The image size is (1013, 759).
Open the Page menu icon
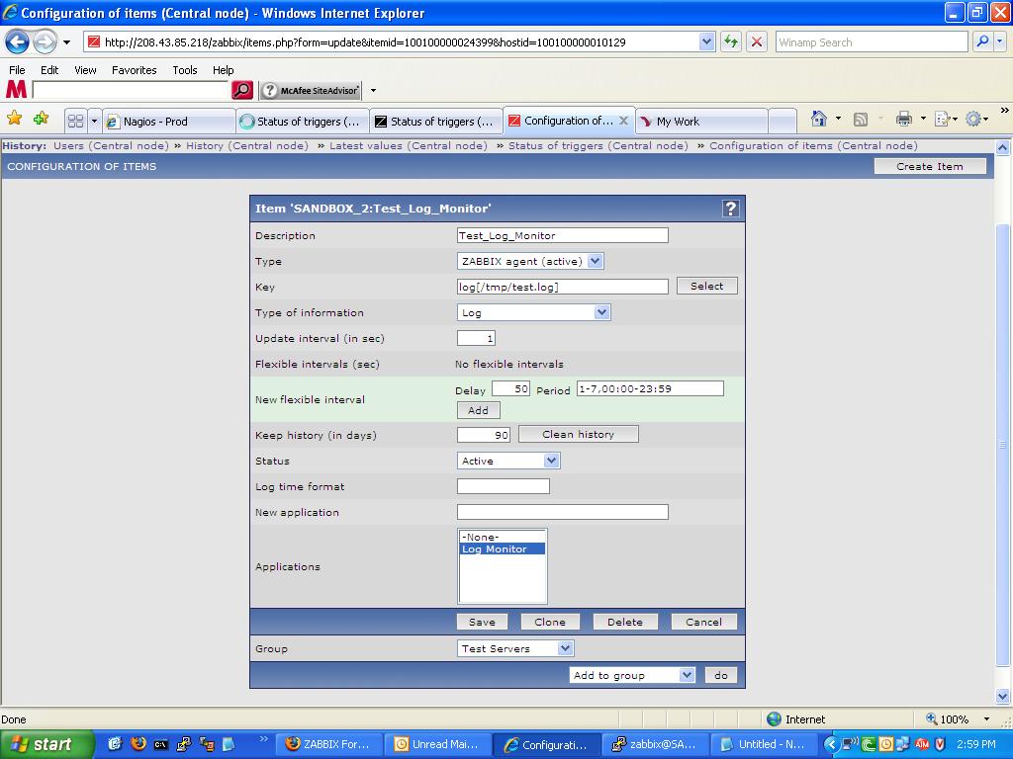[943, 119]
